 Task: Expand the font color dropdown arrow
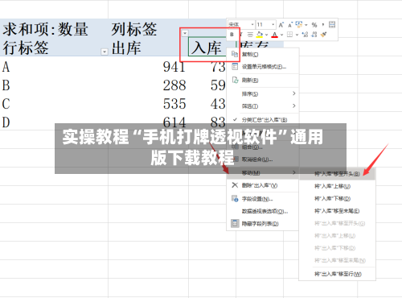(x=281, y=35)
